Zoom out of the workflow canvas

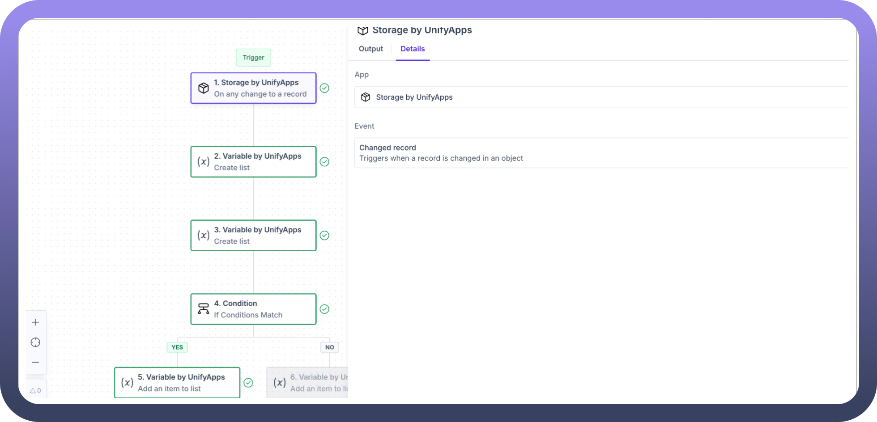36,362
